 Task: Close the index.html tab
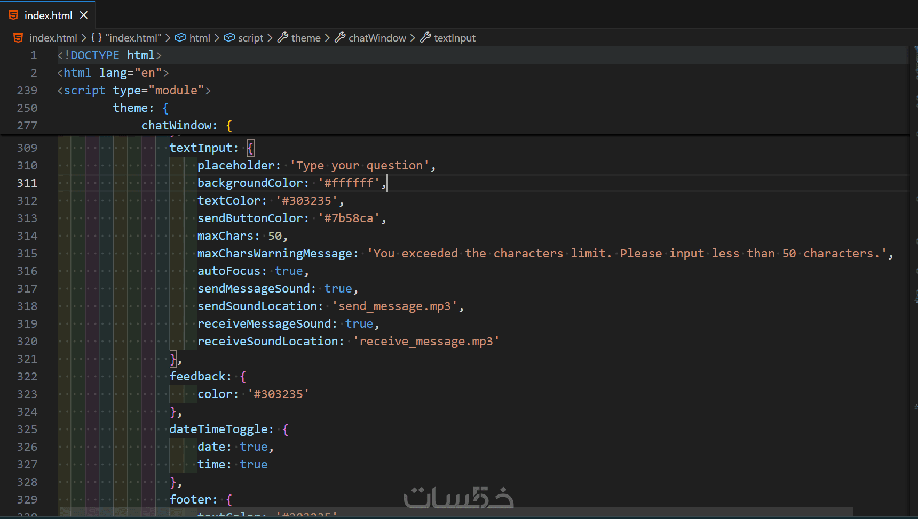(x=84, y=15)
